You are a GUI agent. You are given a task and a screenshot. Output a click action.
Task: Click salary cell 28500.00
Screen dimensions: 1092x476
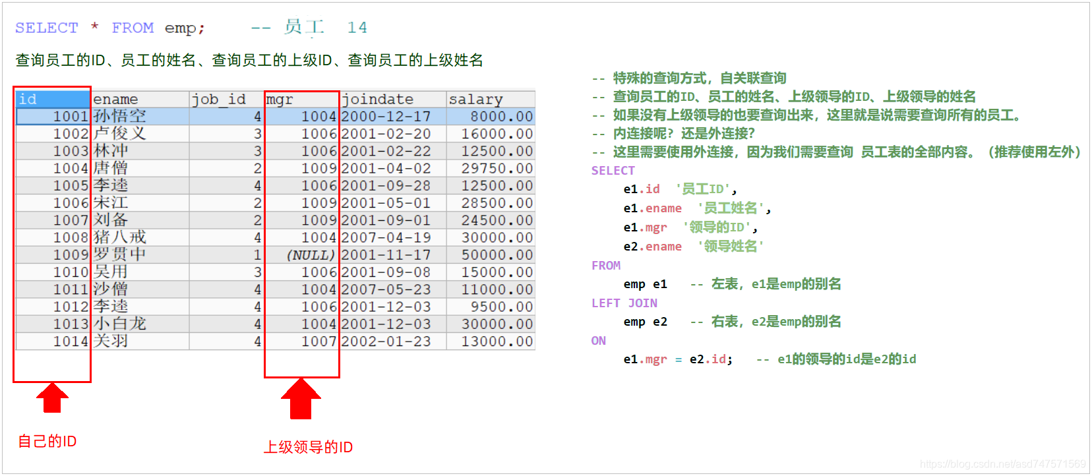[490, 203]
